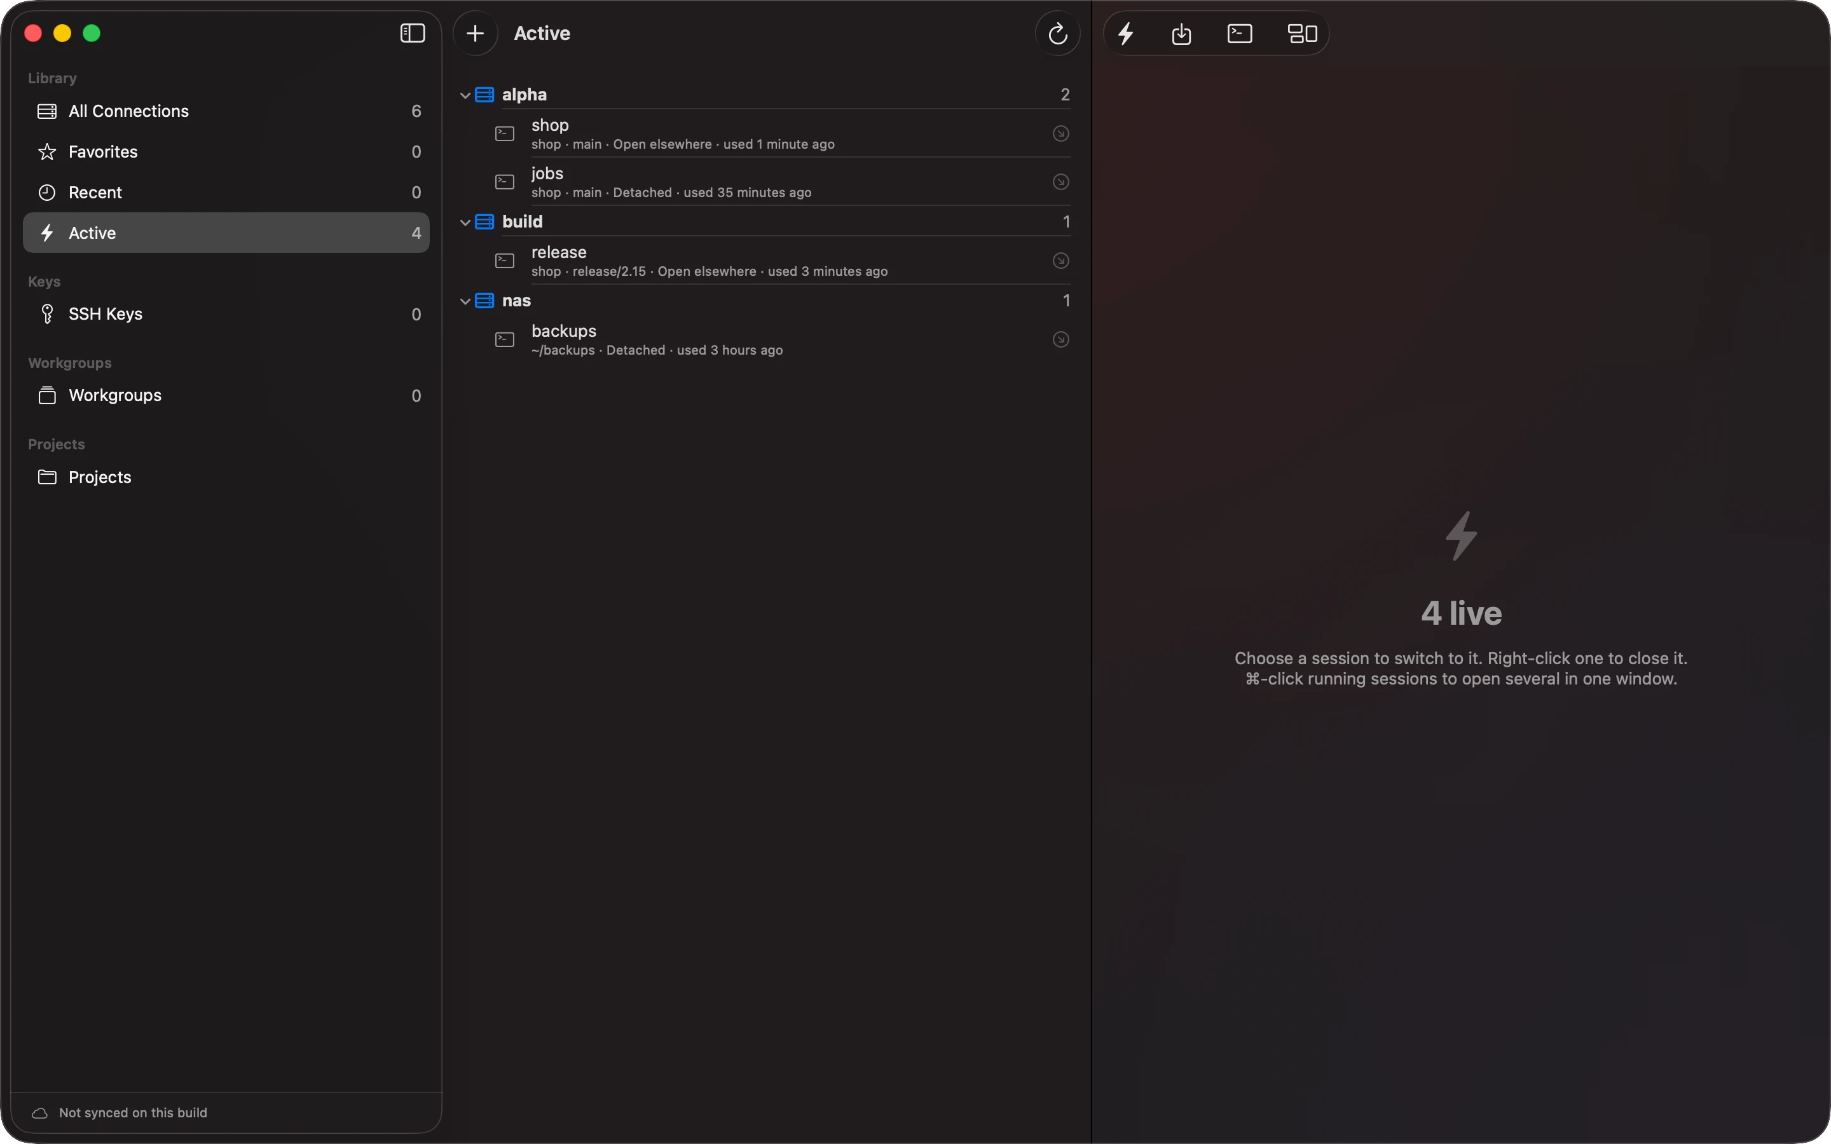Toggle the sidebar visibility button
The width and height of the screenshot is (1831, 1144).
pos(413,33)
